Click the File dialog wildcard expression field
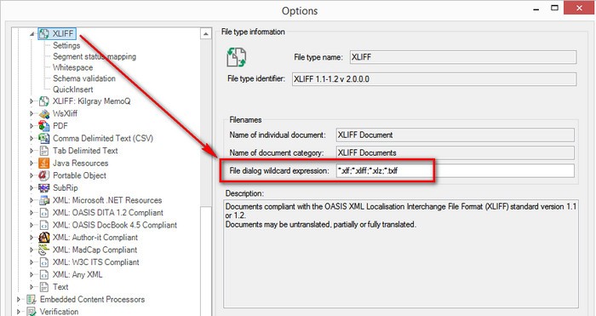The image size is (596, 316). coord(455,170)
